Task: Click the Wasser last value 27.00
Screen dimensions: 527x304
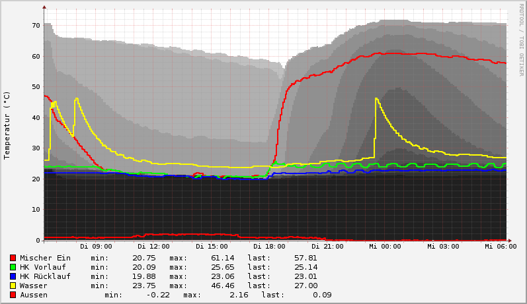Action: click(x=305, y=286)
